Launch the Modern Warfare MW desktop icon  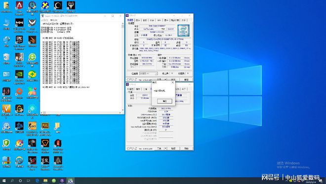19,22
